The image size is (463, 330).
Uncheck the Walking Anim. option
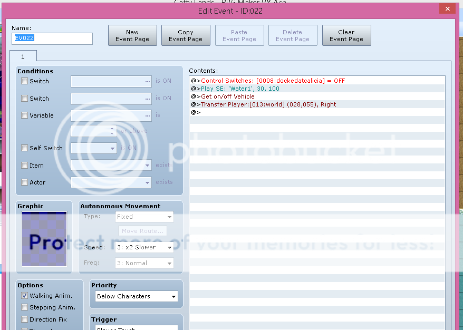click(x=25, y=296)
